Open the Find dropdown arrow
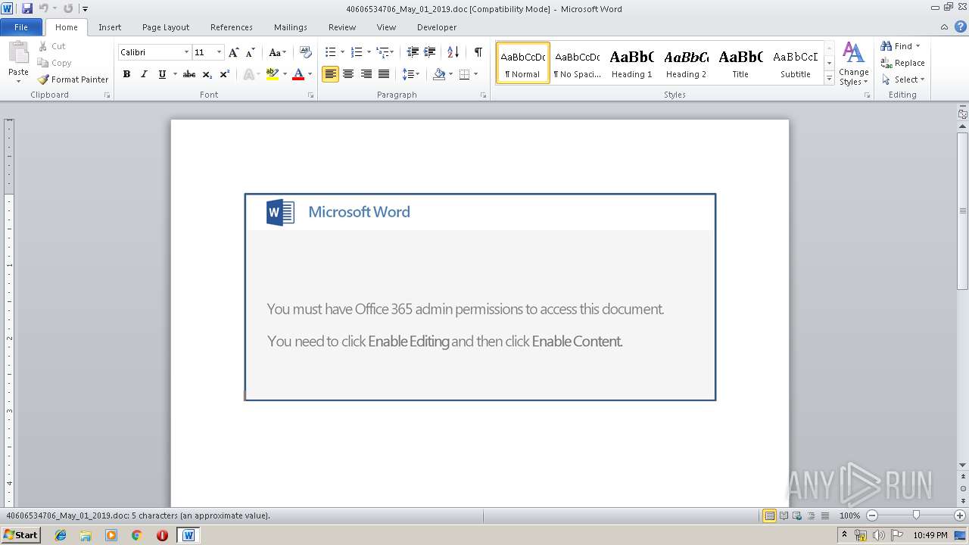This screenshot has width=969, height=545. click(918, 46)
